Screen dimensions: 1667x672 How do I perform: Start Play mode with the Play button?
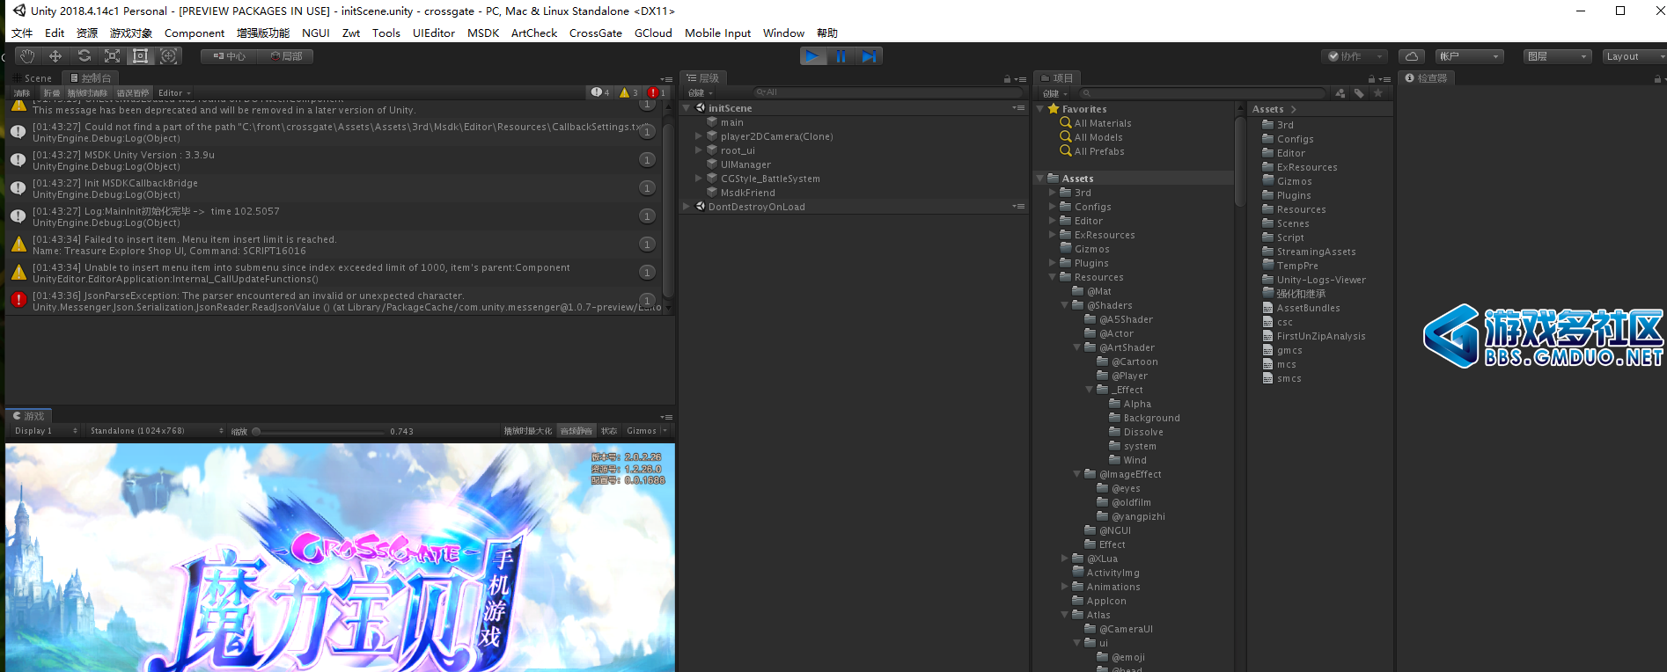tap(812, 56)
